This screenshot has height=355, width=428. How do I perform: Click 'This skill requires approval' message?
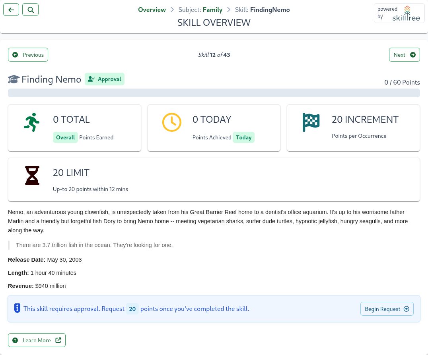click(136, 309)
